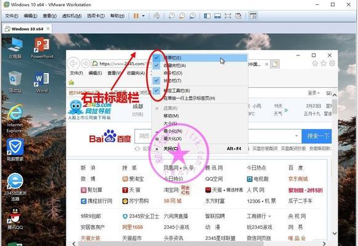Open the QQ空间 link
Image resolution: width=358 pixels, height=246 pixels.
point(214,179)
